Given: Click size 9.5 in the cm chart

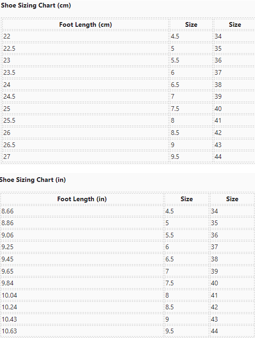Looking at the screenshot, I should [191, 157].
